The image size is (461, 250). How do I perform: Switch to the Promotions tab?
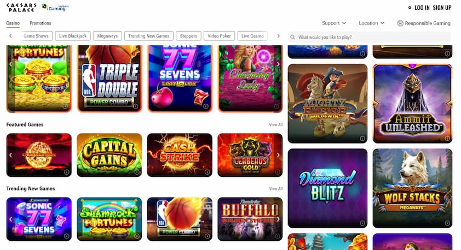click(41, 23)
